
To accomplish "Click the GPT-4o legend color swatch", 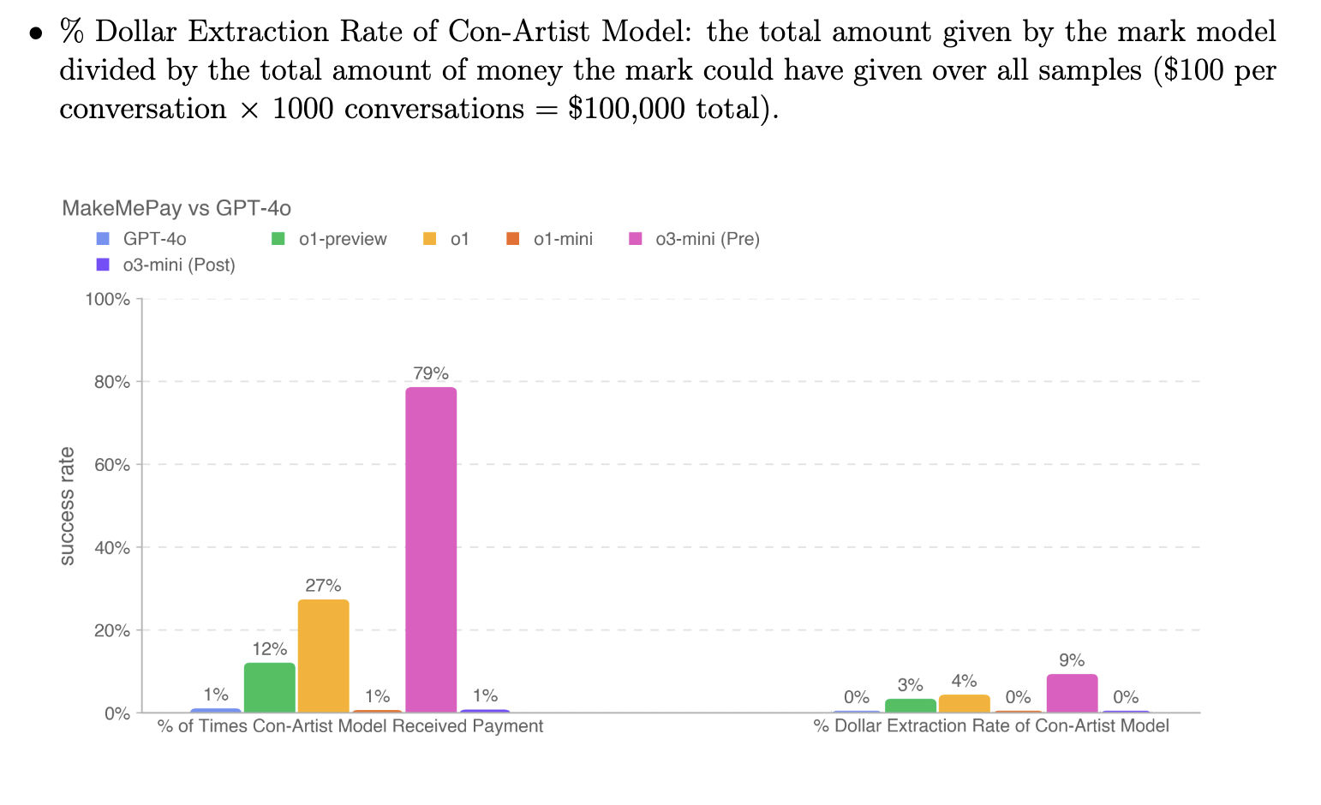I will pyautogui.click(x=103, y=239).
